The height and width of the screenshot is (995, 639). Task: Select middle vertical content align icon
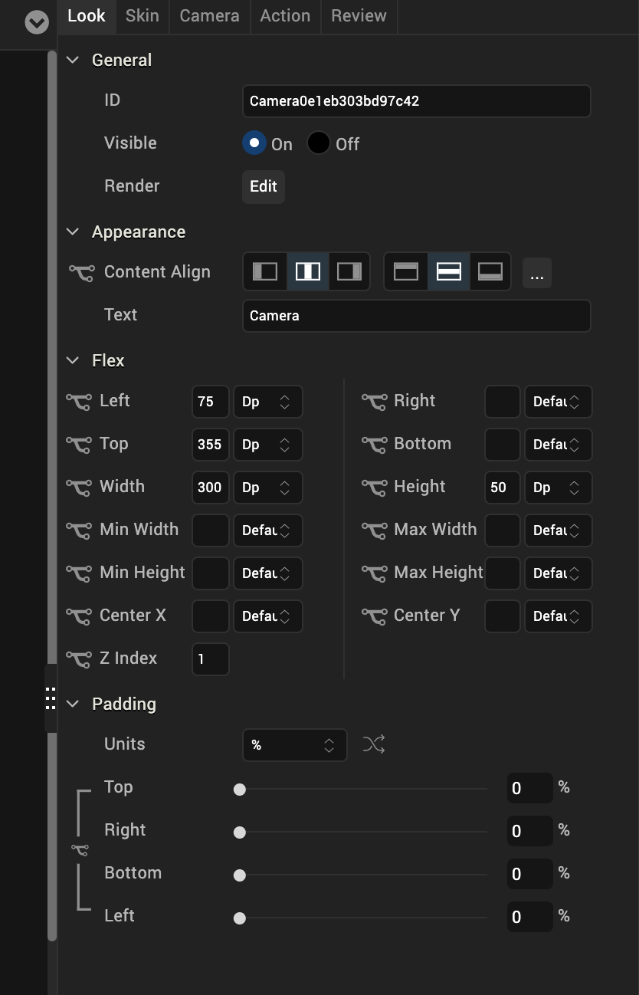point(448,272)
